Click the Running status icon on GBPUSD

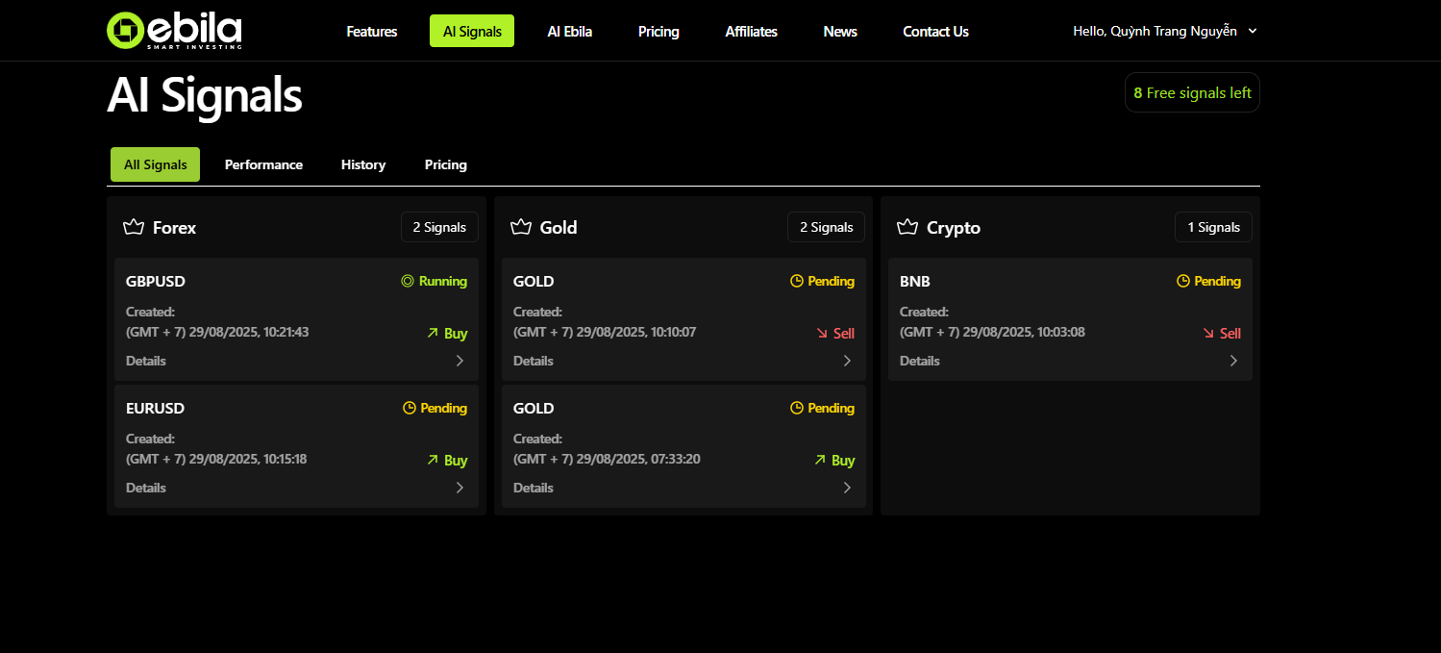[x=408, y=282]
